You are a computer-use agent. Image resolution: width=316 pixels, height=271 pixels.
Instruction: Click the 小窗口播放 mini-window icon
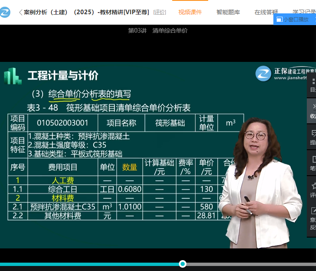tap(279, 19)
